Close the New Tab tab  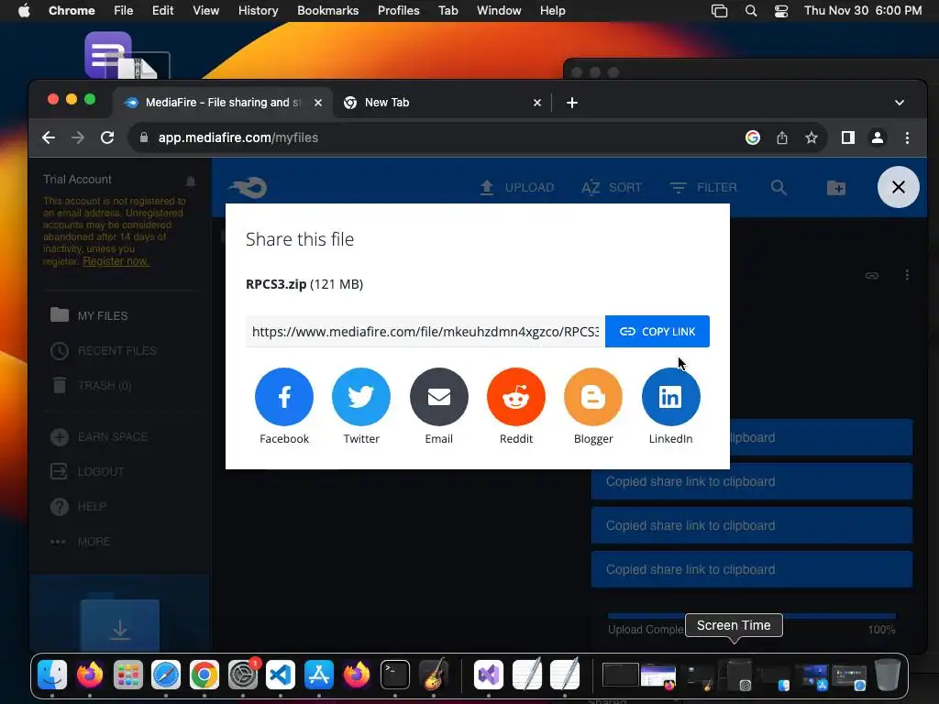(537, 103)
